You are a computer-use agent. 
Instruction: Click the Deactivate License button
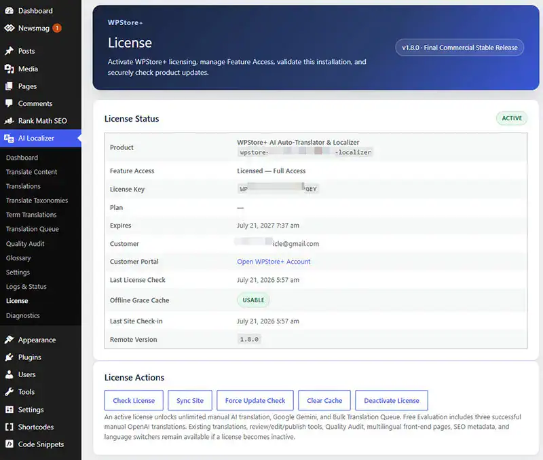tap(392, 400)
